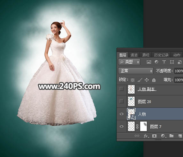Select the 图层 20 layer thumbnail

(x=131, y=101)
